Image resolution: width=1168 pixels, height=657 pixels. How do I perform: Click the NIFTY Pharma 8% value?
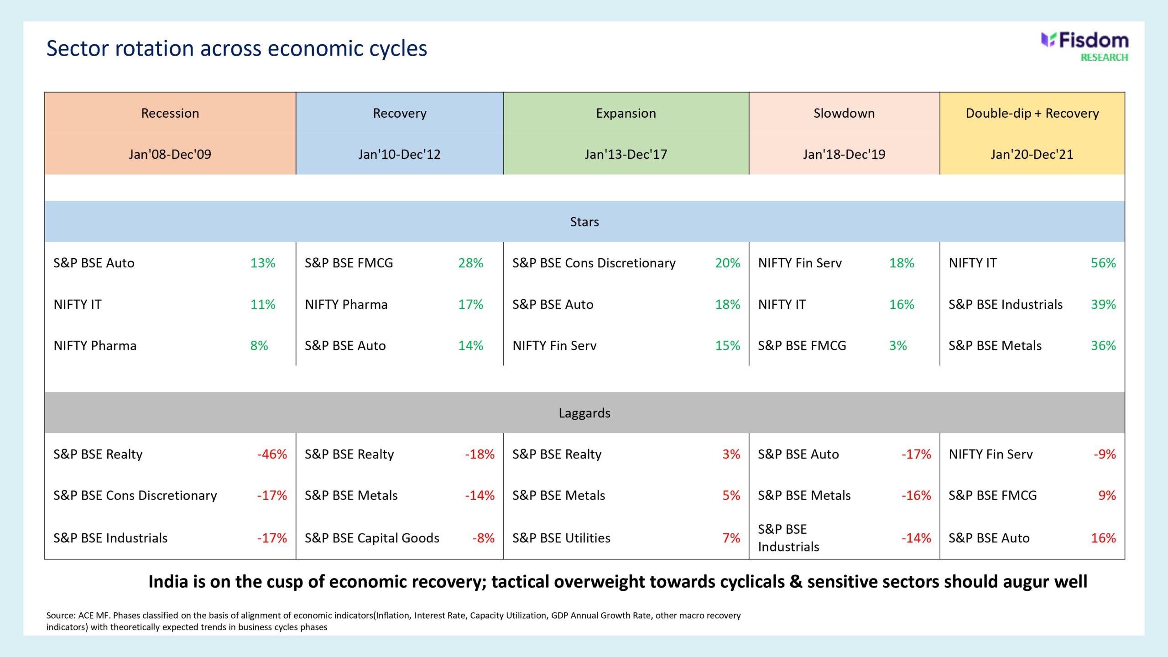tap(259, 346)
